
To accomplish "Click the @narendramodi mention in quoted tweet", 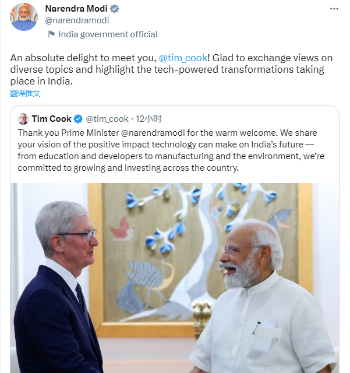I will 153,133.
